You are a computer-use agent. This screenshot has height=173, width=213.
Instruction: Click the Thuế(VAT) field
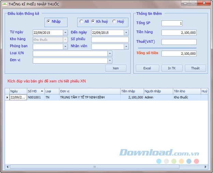click(x=179, y=42)
